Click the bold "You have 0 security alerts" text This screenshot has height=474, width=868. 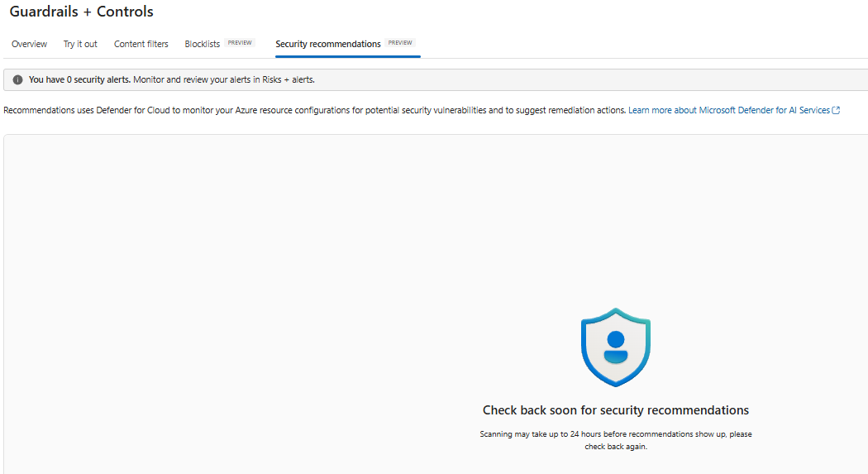[79, 80]
